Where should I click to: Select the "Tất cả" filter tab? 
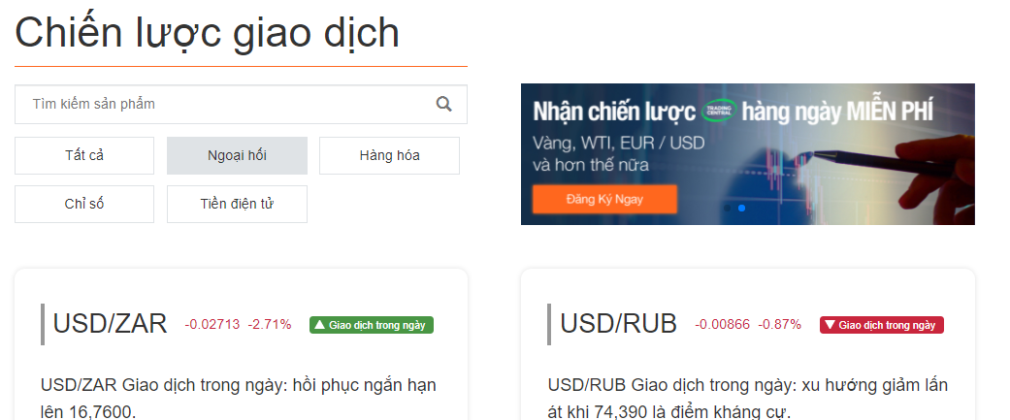(x=84, y=155)
